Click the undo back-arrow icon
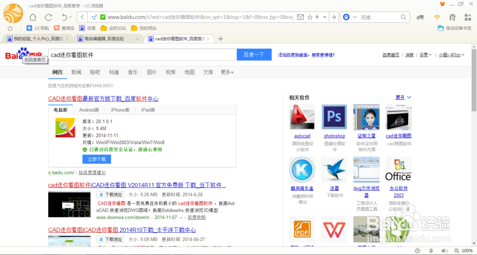The height and width of the screenshot is (255, 477). 64,17
